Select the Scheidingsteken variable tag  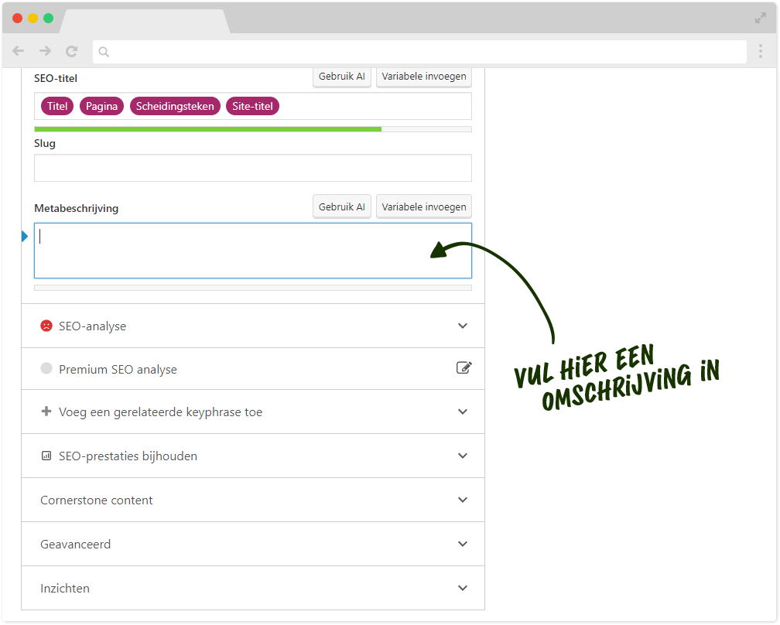coord(175,106)
